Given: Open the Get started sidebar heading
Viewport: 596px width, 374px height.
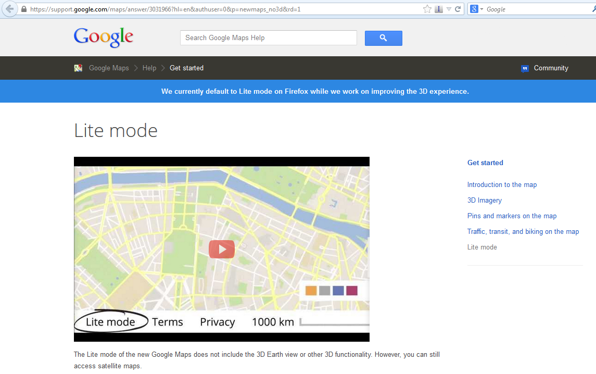Looking at the screenshot, I should [x=486, y=163].
